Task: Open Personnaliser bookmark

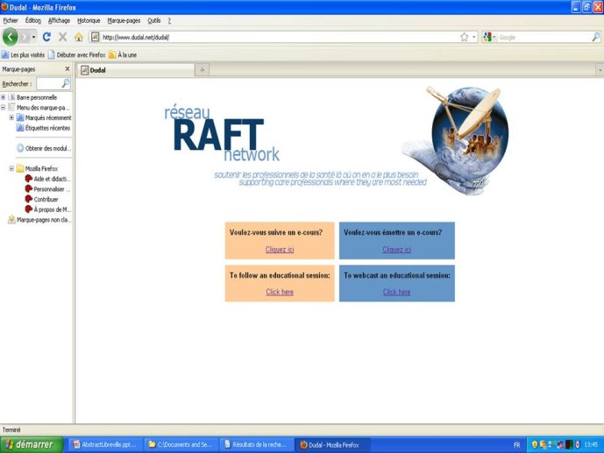Action: click(47, 189)
